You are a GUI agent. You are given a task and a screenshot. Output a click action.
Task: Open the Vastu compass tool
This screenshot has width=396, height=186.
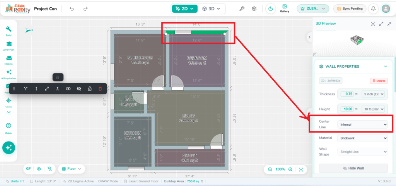pos(9,102)
